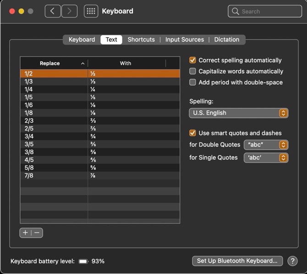The width and height of the screenshot is (307, 274).
Task: Go forward with the right chevron button
Action: (69, 11)
